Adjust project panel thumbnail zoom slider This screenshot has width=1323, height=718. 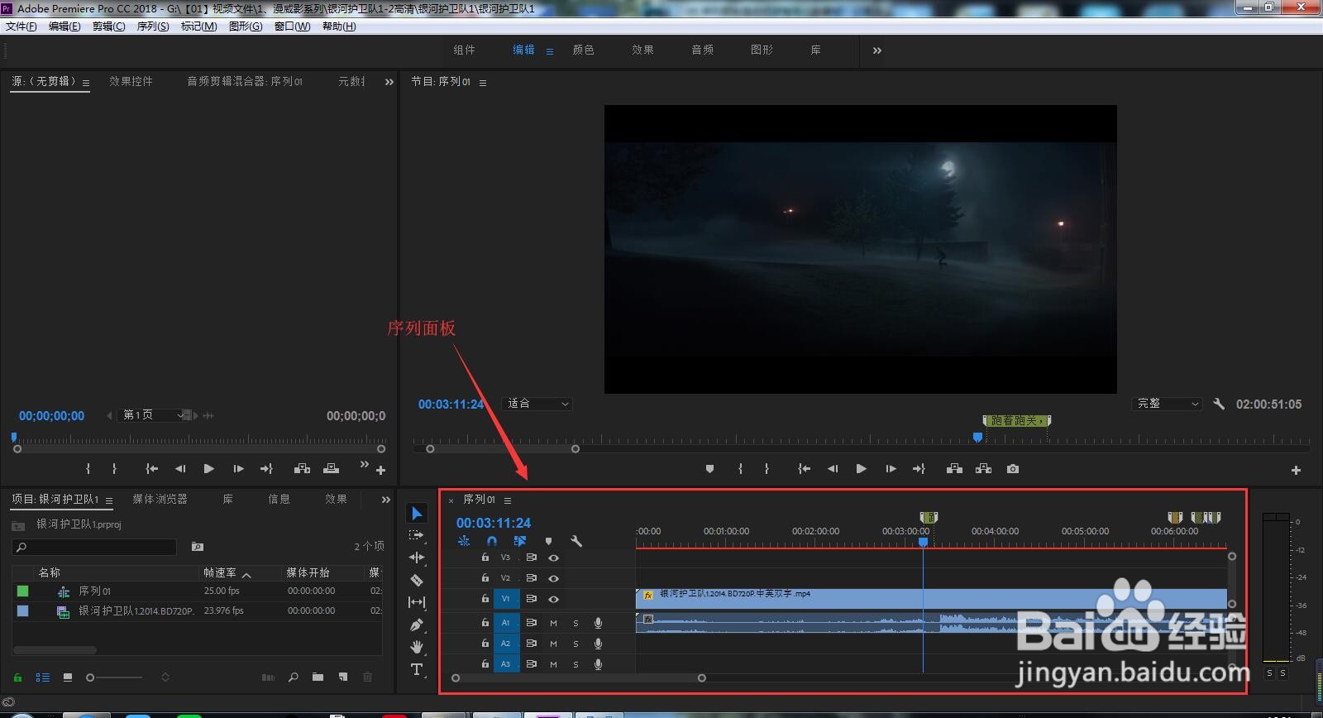pos(116,677)
